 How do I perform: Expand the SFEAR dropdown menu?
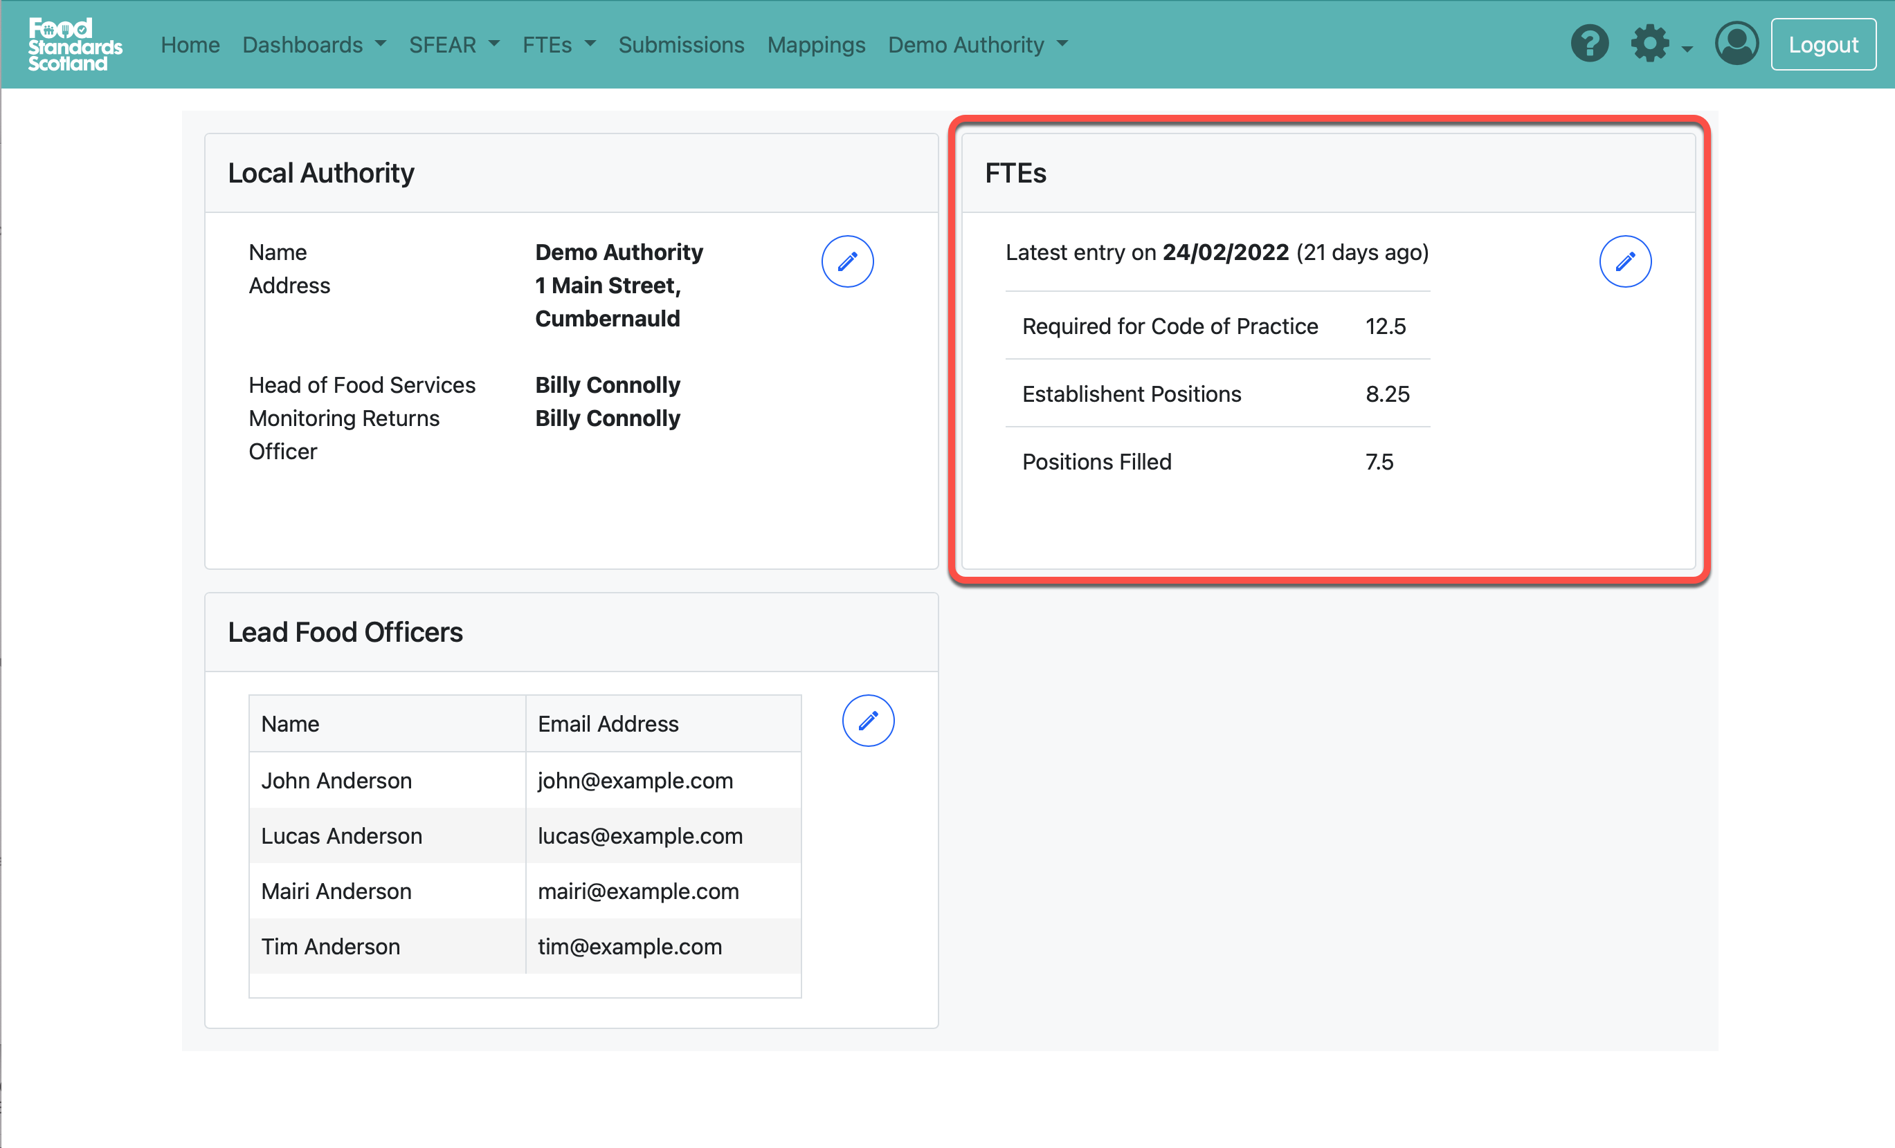point(454,44)
